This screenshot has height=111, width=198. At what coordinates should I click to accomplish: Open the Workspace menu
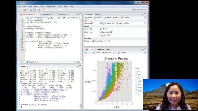pyautogui.click(x=51, y=6)
